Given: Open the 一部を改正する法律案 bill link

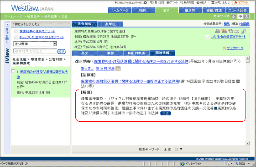Looking at the screenshot, I should point(130,81).
